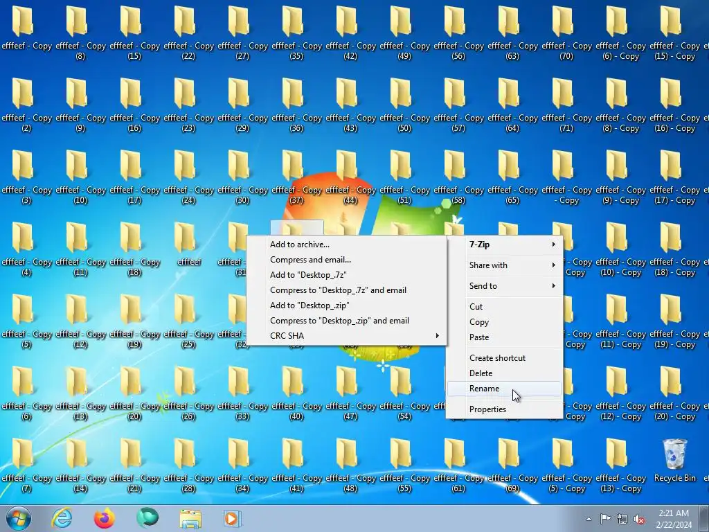Viewport: 709px width, 532px height.
Task: Open Windows Explorer from the taskbar
Action: point(190,518)
